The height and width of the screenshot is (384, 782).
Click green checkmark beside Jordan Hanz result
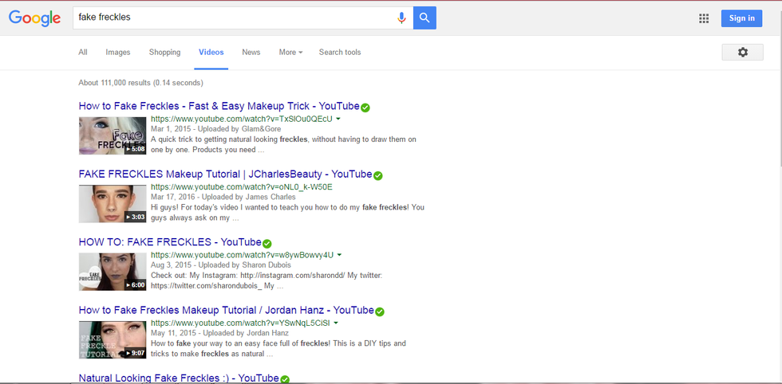click(x=380, y=312)
